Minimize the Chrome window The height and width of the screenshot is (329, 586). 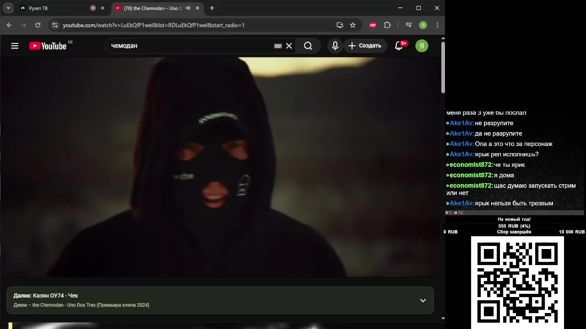400,8
